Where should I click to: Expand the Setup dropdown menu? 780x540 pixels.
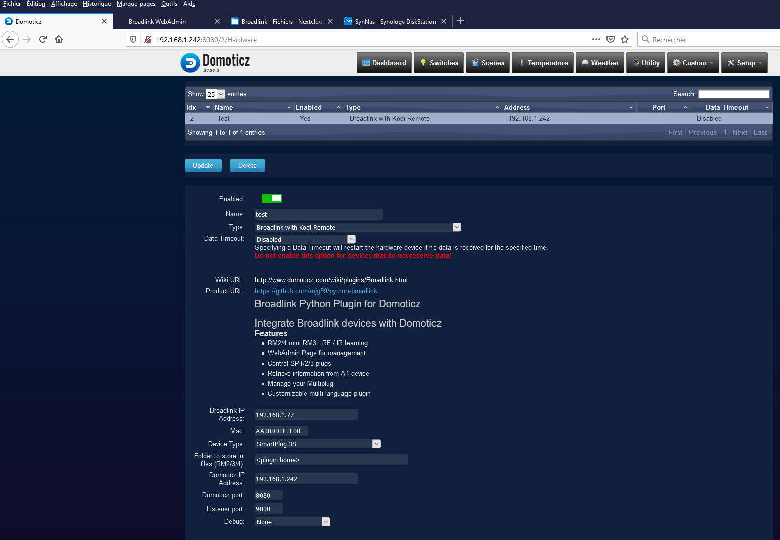744,63
